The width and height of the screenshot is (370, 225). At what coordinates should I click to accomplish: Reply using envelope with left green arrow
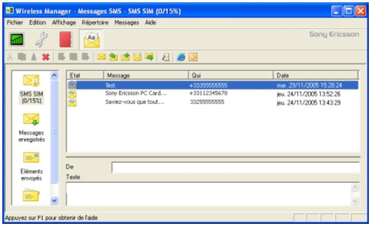tap(113, 57)
